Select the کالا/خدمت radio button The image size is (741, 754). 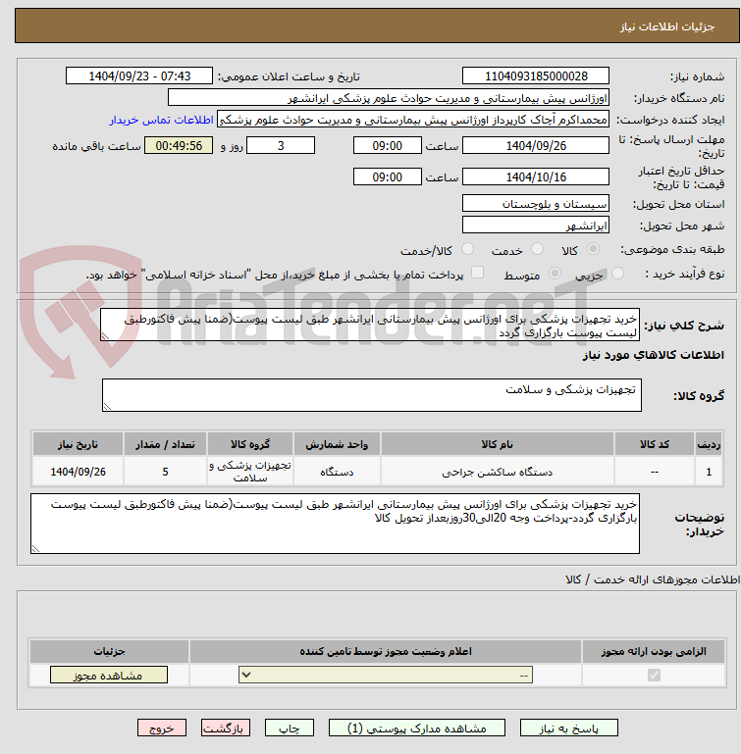click(x=467, y=249)
